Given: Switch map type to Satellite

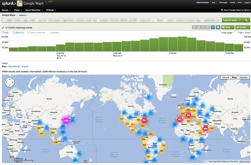Looking at the screenshot, I should click(x=243, y=77).
